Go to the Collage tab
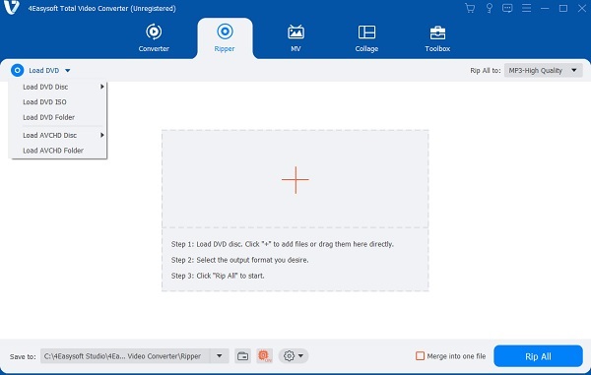This screenshot has width=591, height=375. click(366, 38)
